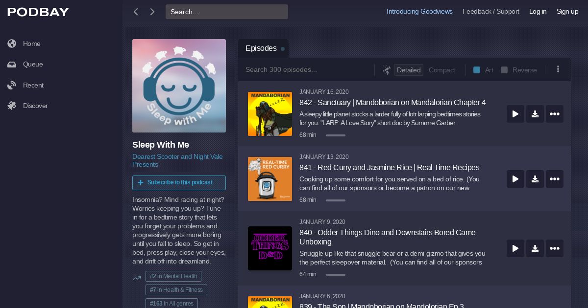Screen dimensions: 588x308
Task: Click the date JANUARY 16, 2020
Action: click(x=324, y=92)
